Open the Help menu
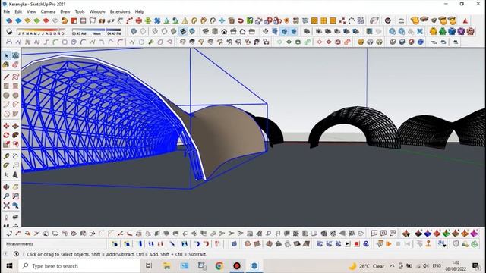486x273 pixels. (x=140, y=12)
